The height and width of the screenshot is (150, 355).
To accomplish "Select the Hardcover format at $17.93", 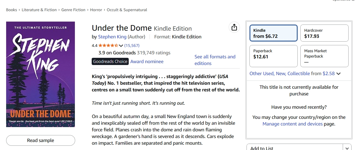I will click(x=324, y=33).
